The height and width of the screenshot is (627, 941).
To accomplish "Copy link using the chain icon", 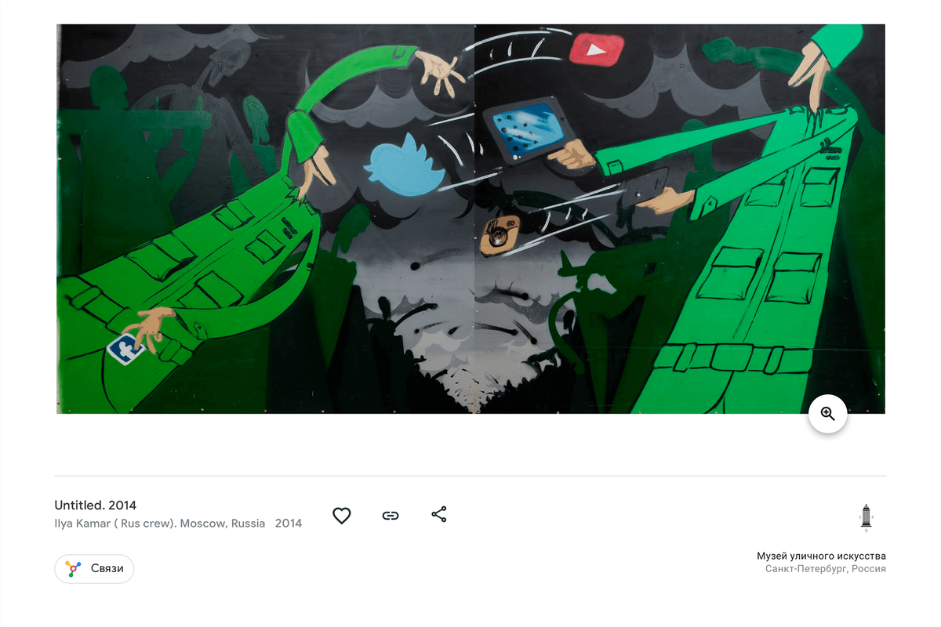I will 391,516.
